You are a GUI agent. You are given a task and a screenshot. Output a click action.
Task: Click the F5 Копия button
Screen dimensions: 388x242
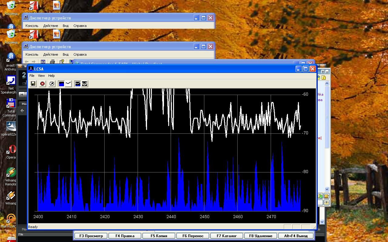(x=159, y=236)
